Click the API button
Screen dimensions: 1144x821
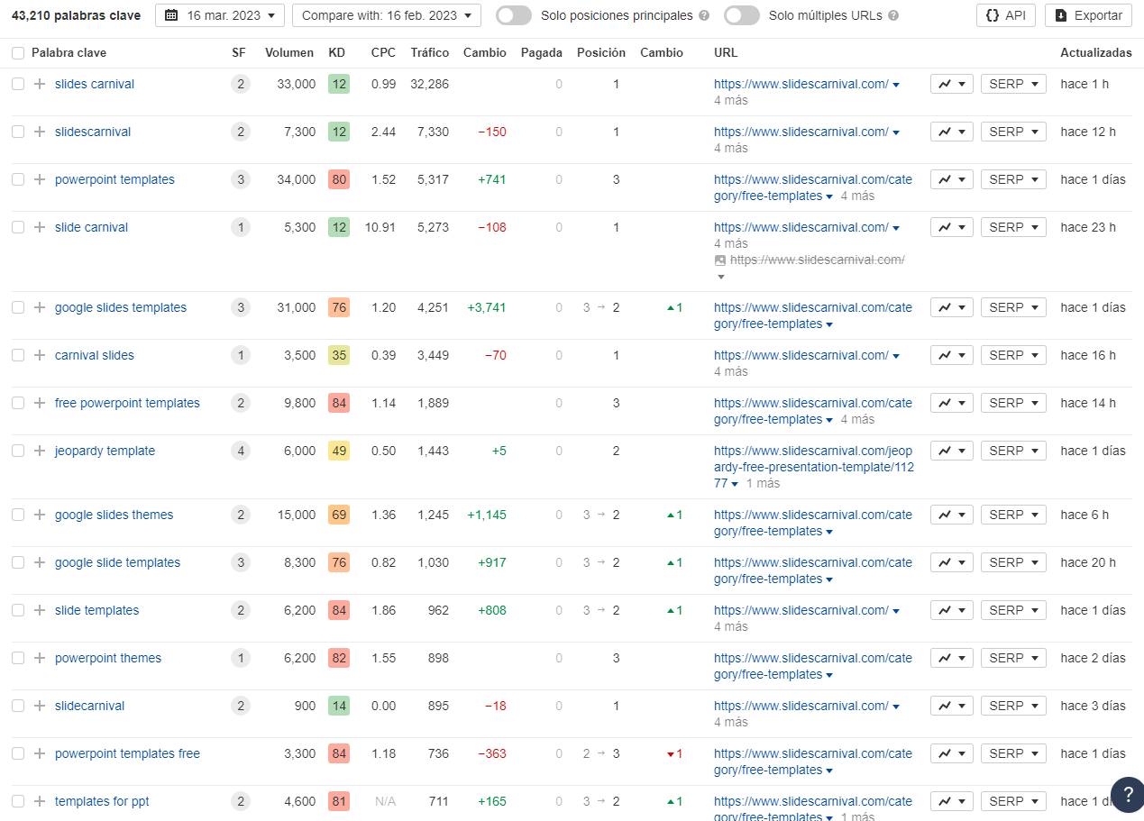click(1006, 15)
